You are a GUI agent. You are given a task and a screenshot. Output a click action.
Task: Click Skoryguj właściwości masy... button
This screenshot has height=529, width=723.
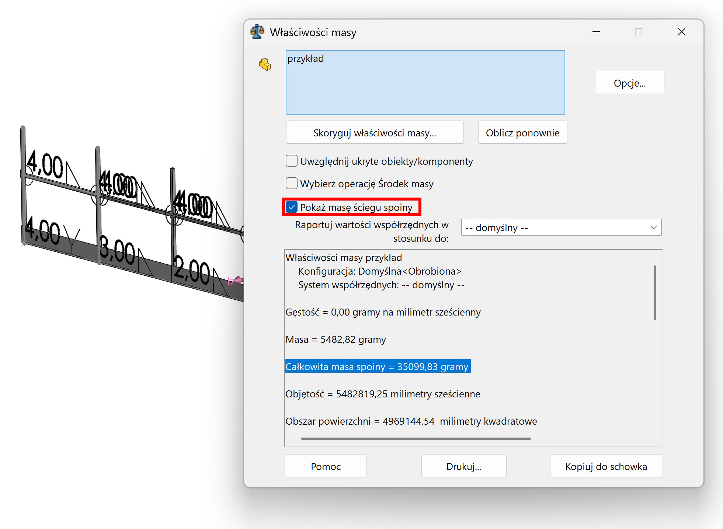point(375,133)
